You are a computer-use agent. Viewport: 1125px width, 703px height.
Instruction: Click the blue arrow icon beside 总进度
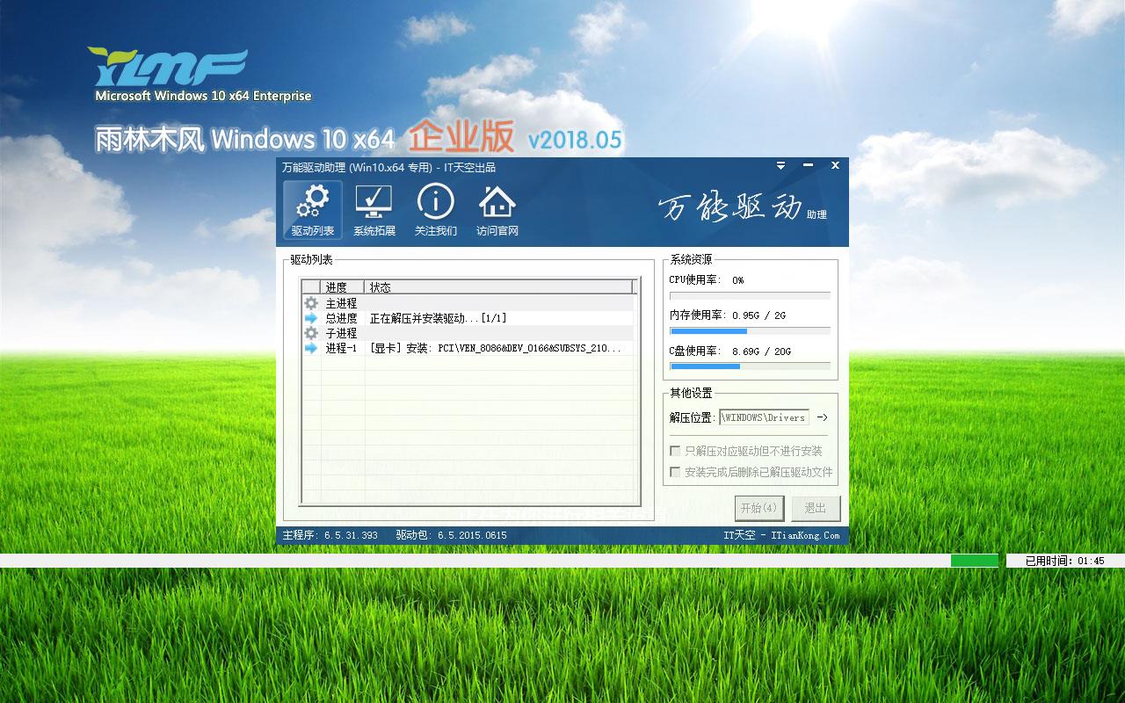311,318
